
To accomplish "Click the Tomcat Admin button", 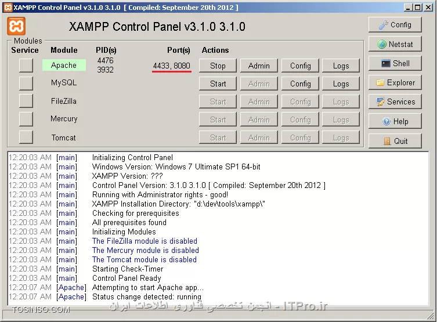I will point(259,138).
